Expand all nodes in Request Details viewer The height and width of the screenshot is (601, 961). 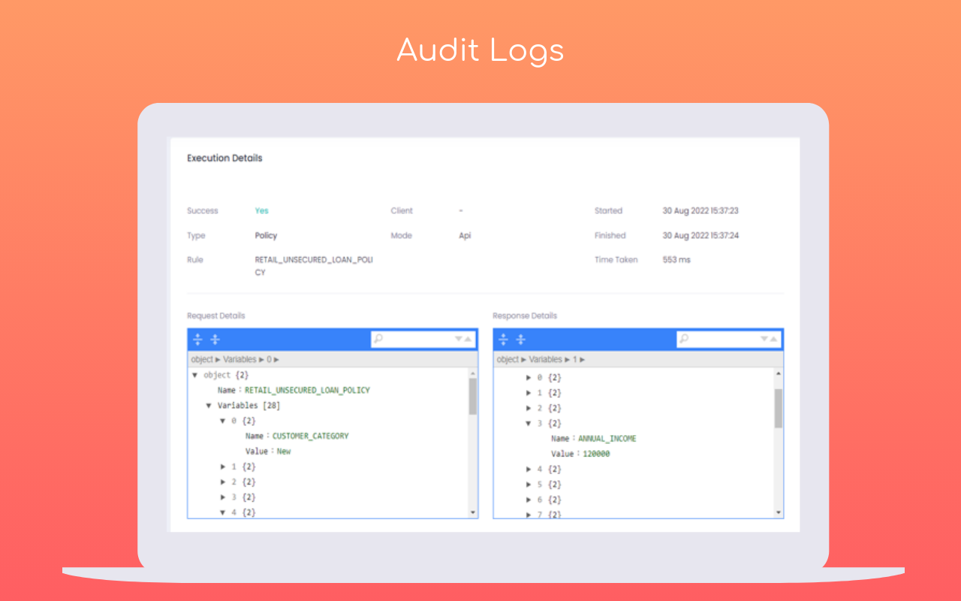(198, 339)
